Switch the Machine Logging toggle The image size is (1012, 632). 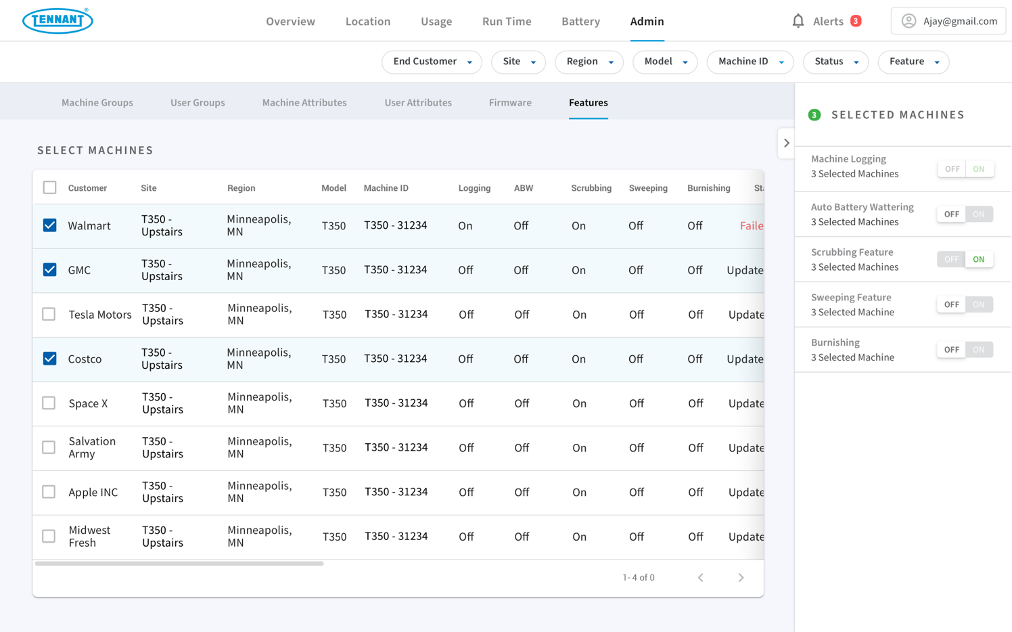[x=965, y=169]
